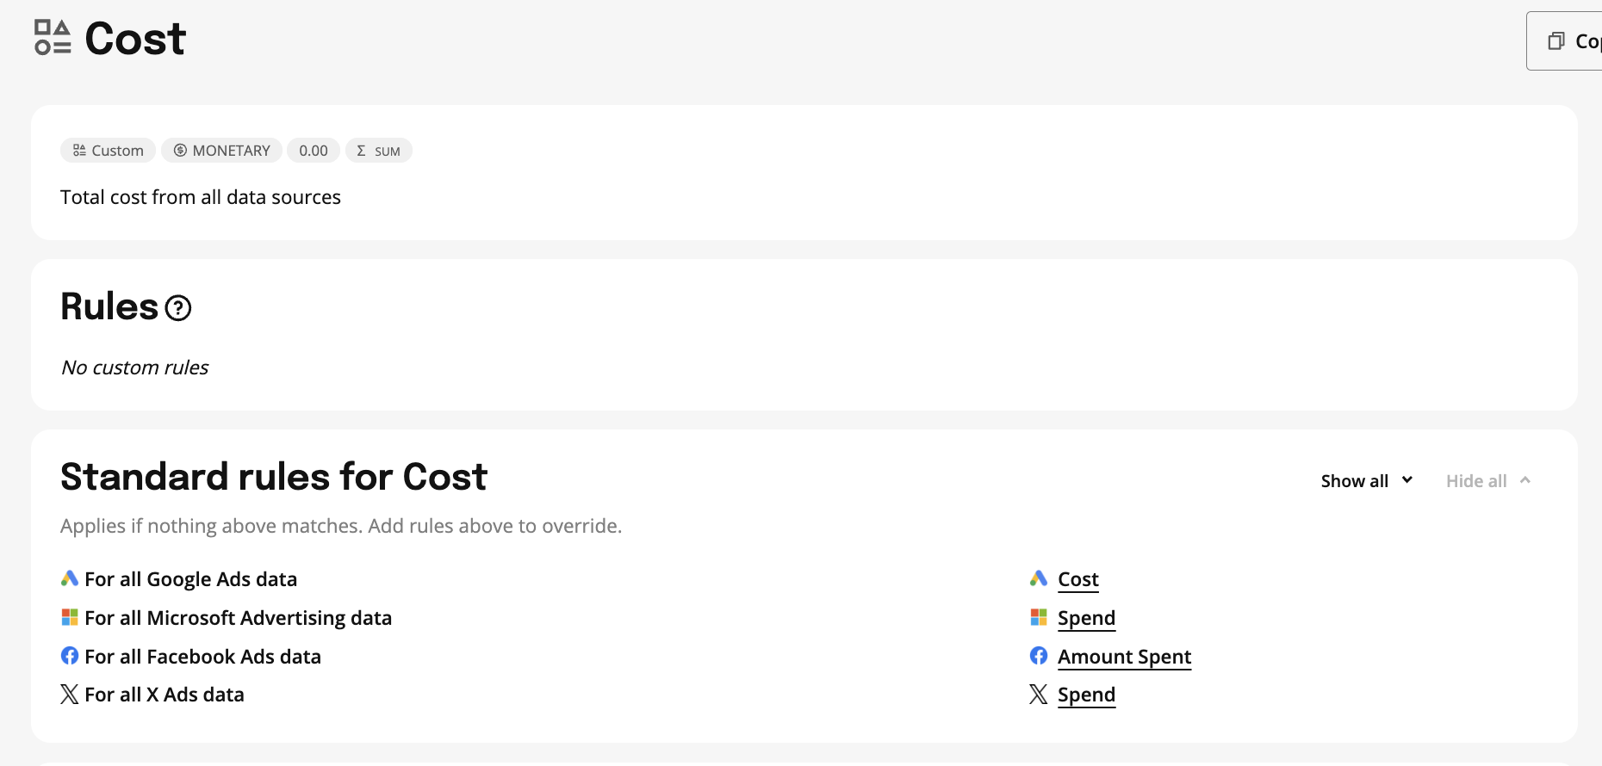Expand standard rules with Show all
The image size is (1602, 766).
[x=1355, y=481]
